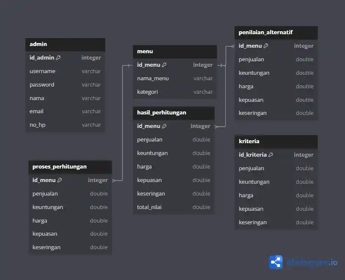
Task: Click the email field in the admin table
Action: [x=65, y=111]
